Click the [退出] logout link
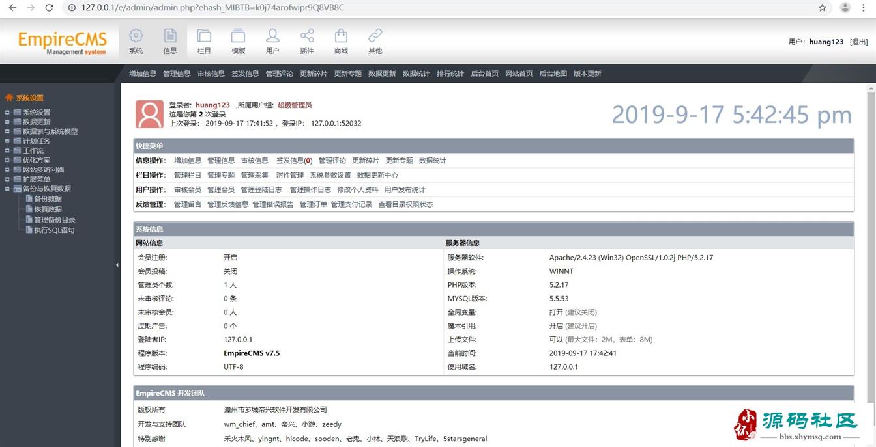This screenshot has width=876, height=447. pos(858,42)
